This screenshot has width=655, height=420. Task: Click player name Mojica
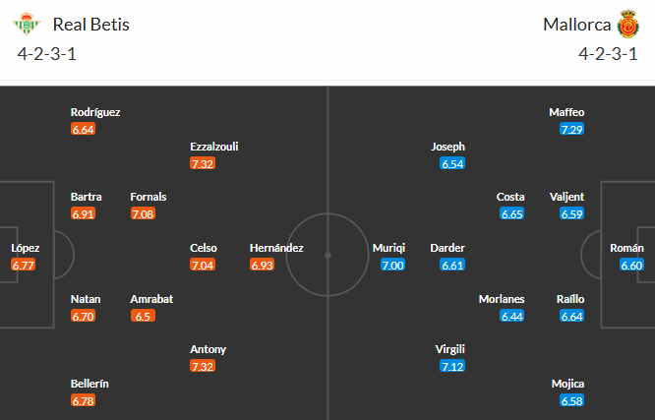(x=567, y=383)
